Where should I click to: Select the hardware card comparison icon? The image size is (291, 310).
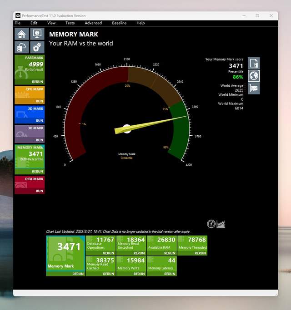pos(254,88)
